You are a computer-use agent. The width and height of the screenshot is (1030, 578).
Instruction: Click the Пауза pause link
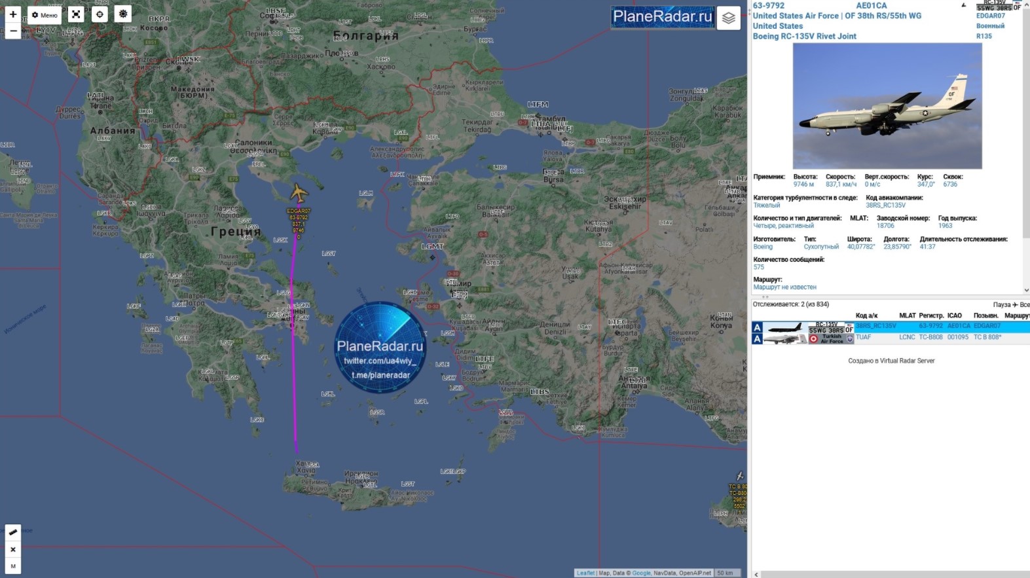tap(1002, 305)
